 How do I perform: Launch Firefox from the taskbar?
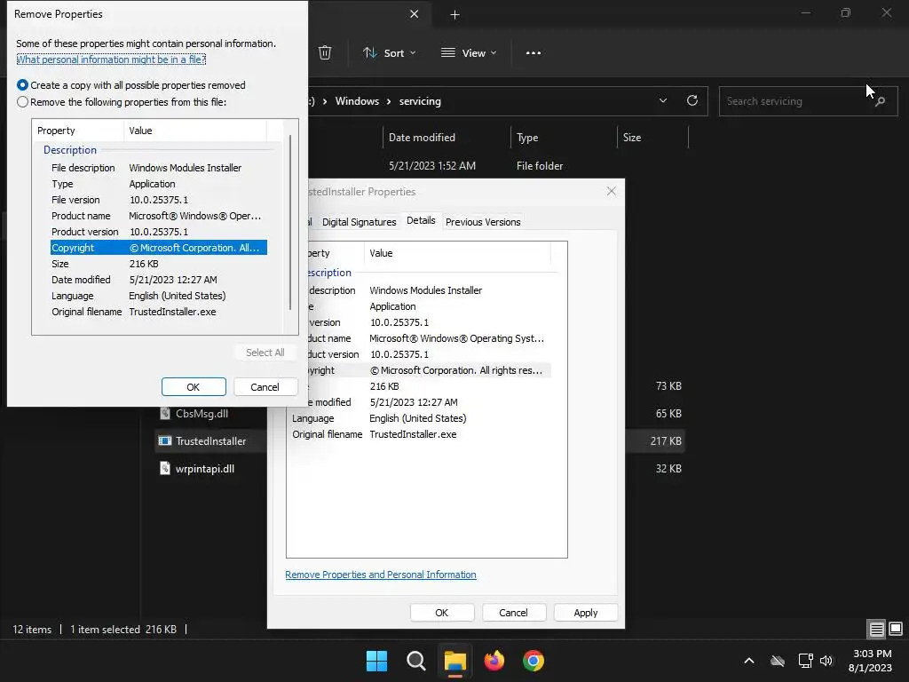click(x=494, y=661)
